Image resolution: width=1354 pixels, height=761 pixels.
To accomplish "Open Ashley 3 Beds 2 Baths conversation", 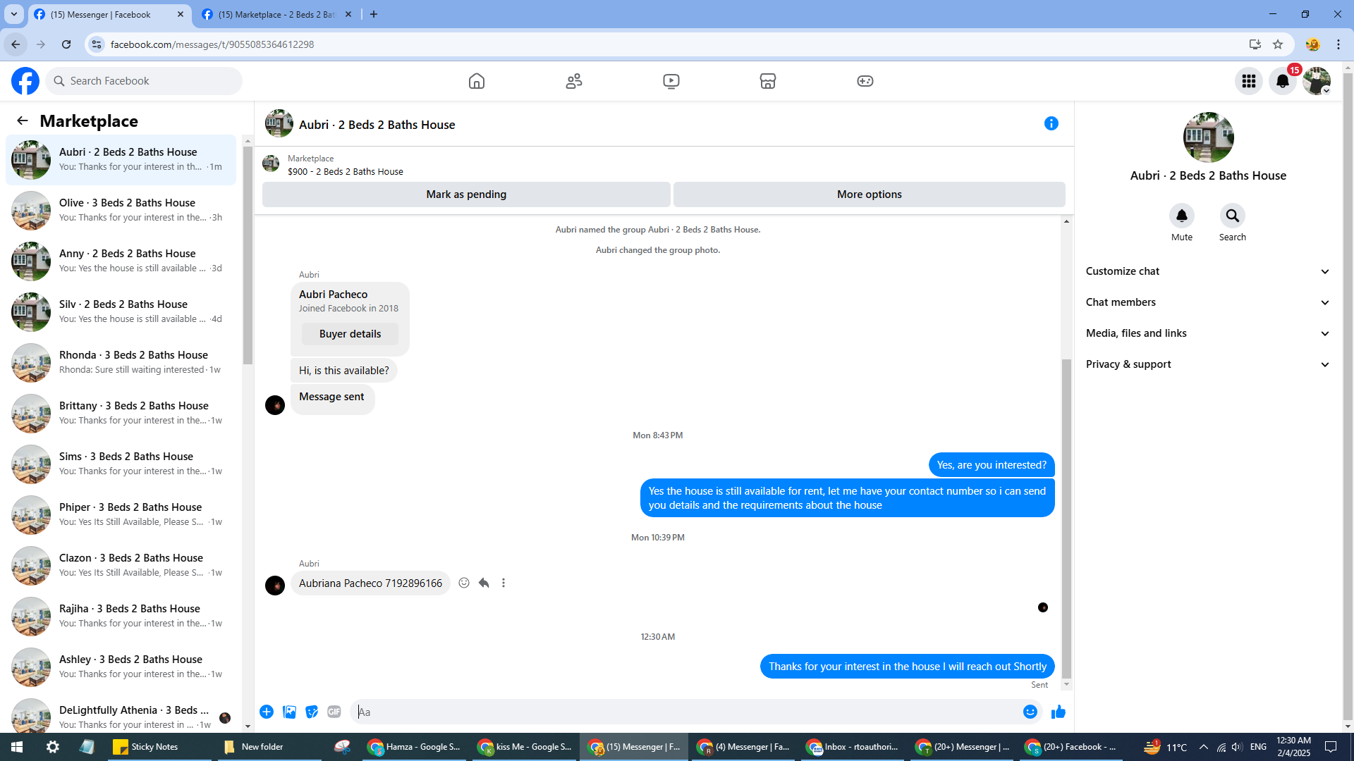I will (121, 667).
